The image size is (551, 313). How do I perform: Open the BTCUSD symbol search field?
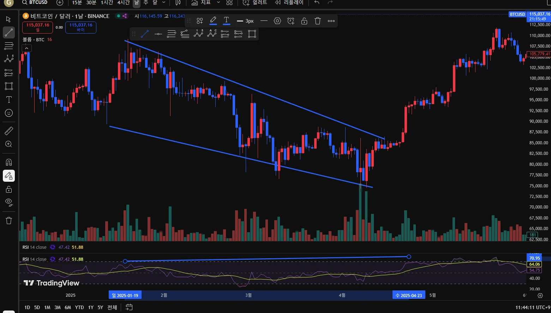[35, 2]
